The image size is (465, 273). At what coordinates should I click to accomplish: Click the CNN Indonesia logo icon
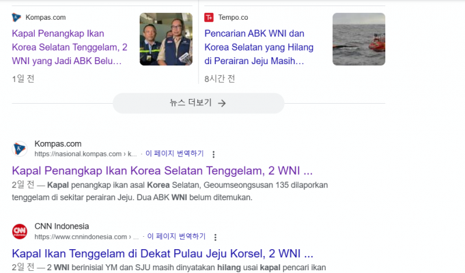click(20, 231)
